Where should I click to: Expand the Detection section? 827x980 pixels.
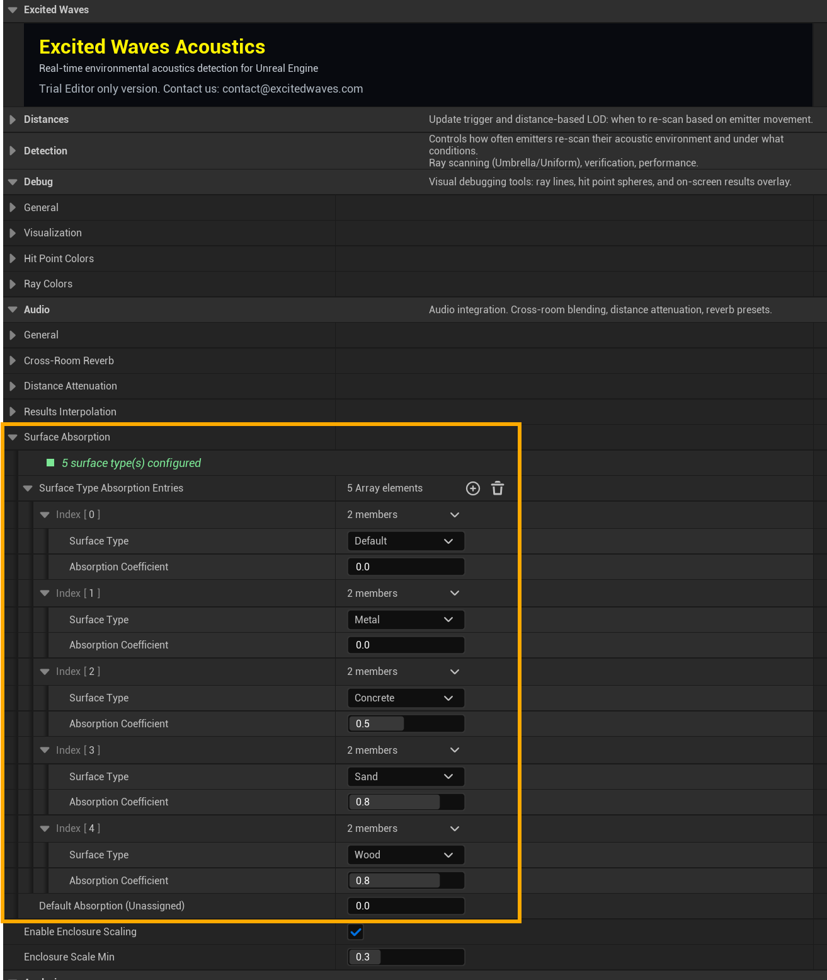tap(13, 151)
